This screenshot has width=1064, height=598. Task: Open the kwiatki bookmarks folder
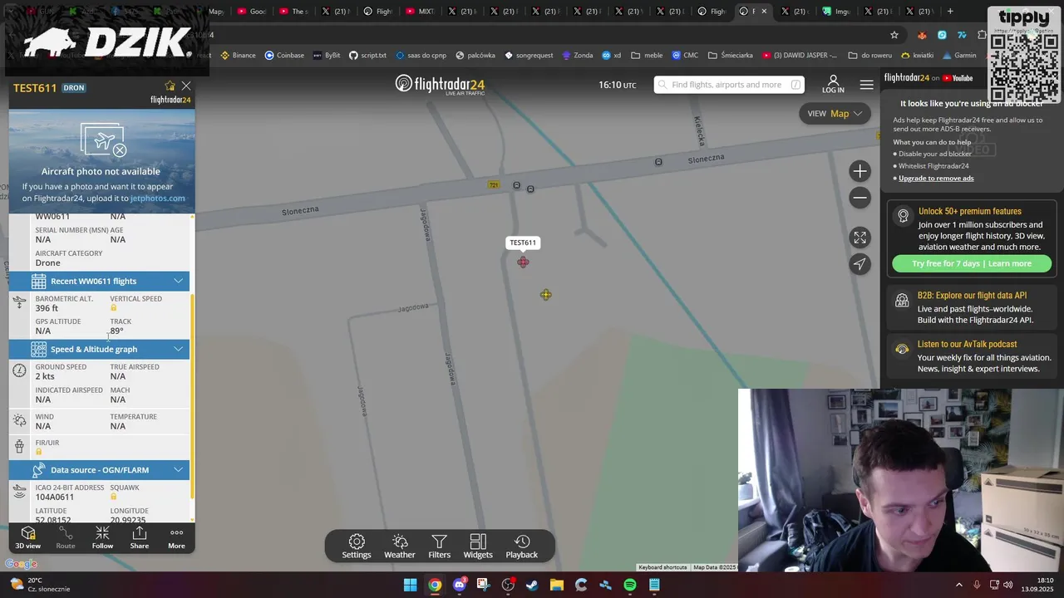[917, 56]
